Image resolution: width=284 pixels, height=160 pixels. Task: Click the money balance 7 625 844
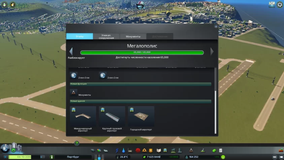(153, 157)
